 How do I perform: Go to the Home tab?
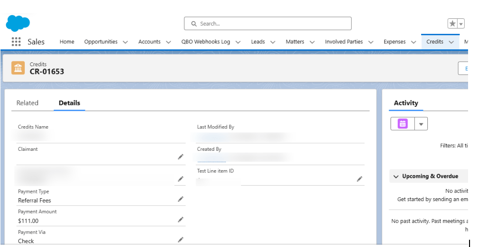(x=67, y=42)
